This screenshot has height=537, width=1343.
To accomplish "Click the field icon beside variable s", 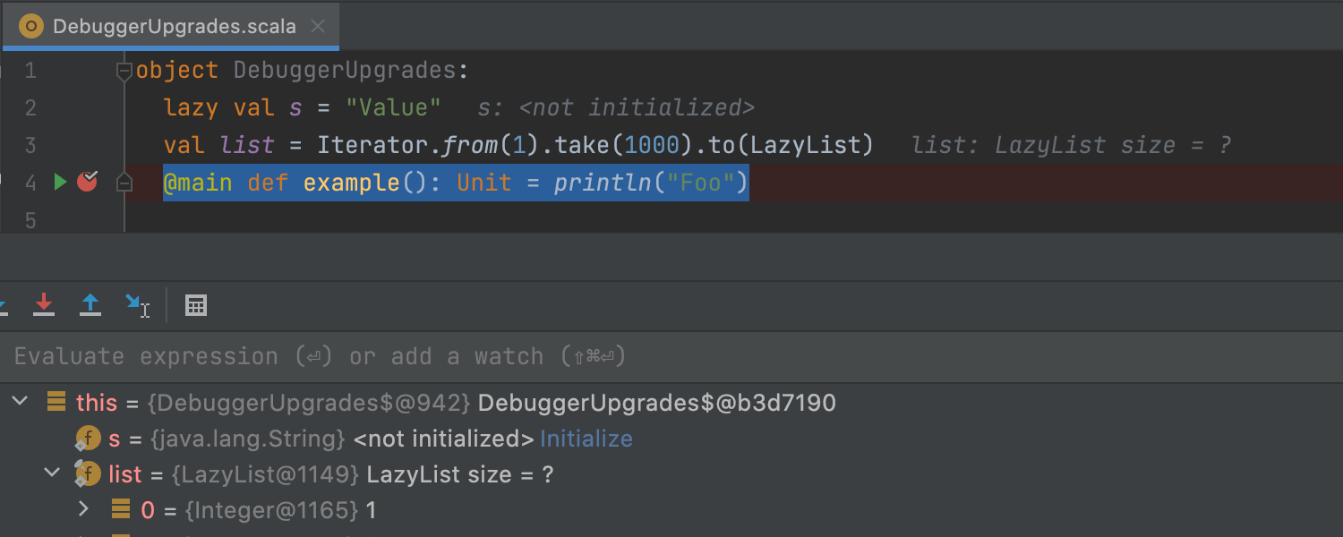I will [x=87, y=439].
